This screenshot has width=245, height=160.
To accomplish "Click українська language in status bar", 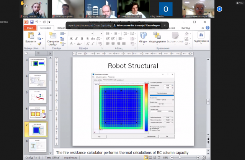I will 71,157.
